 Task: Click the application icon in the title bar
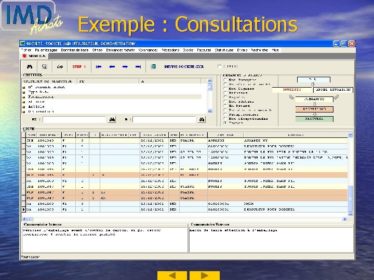[22, 44]
